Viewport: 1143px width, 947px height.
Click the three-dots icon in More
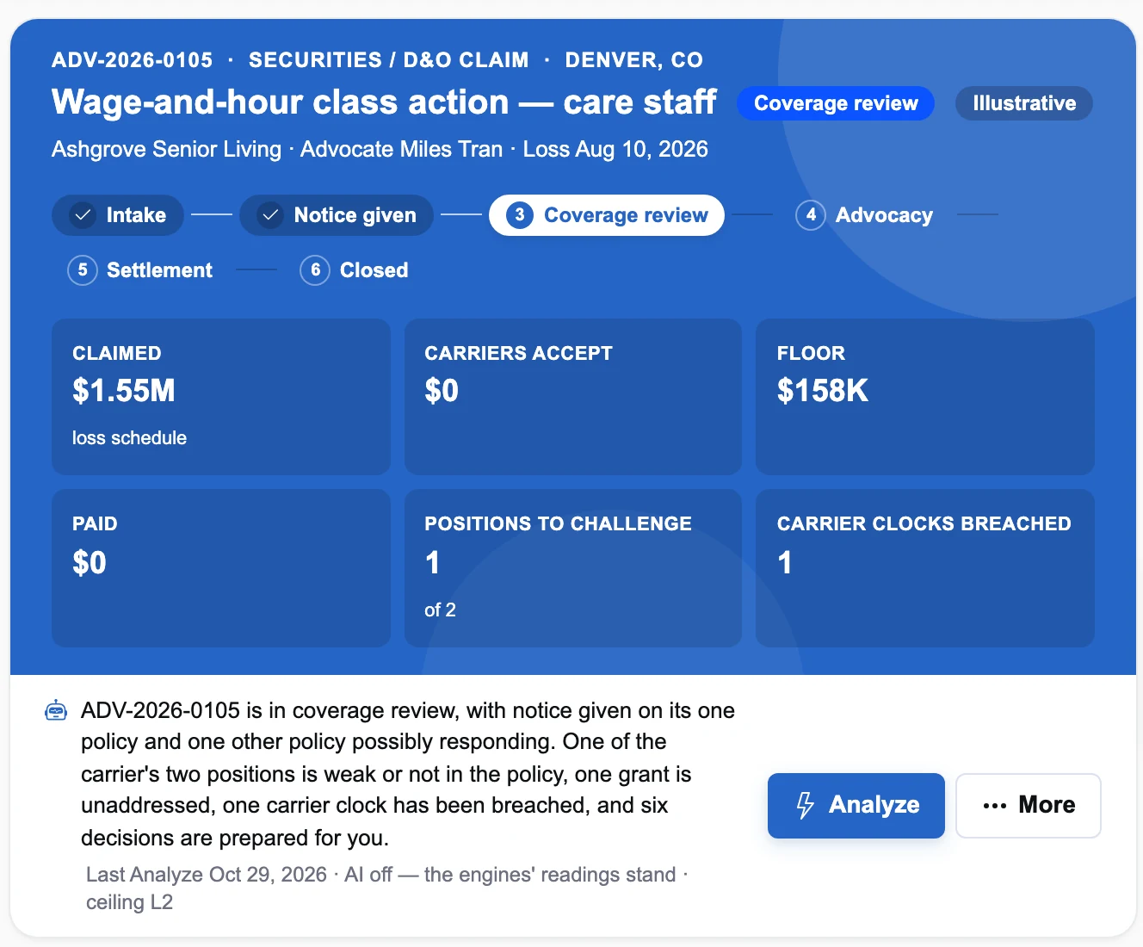995,806
